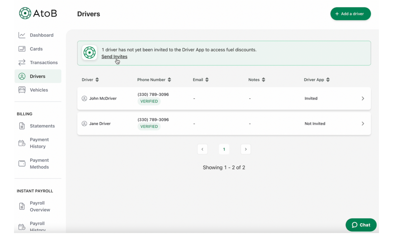
Task: Click the Statements document icon
Action: coord(21,126)
